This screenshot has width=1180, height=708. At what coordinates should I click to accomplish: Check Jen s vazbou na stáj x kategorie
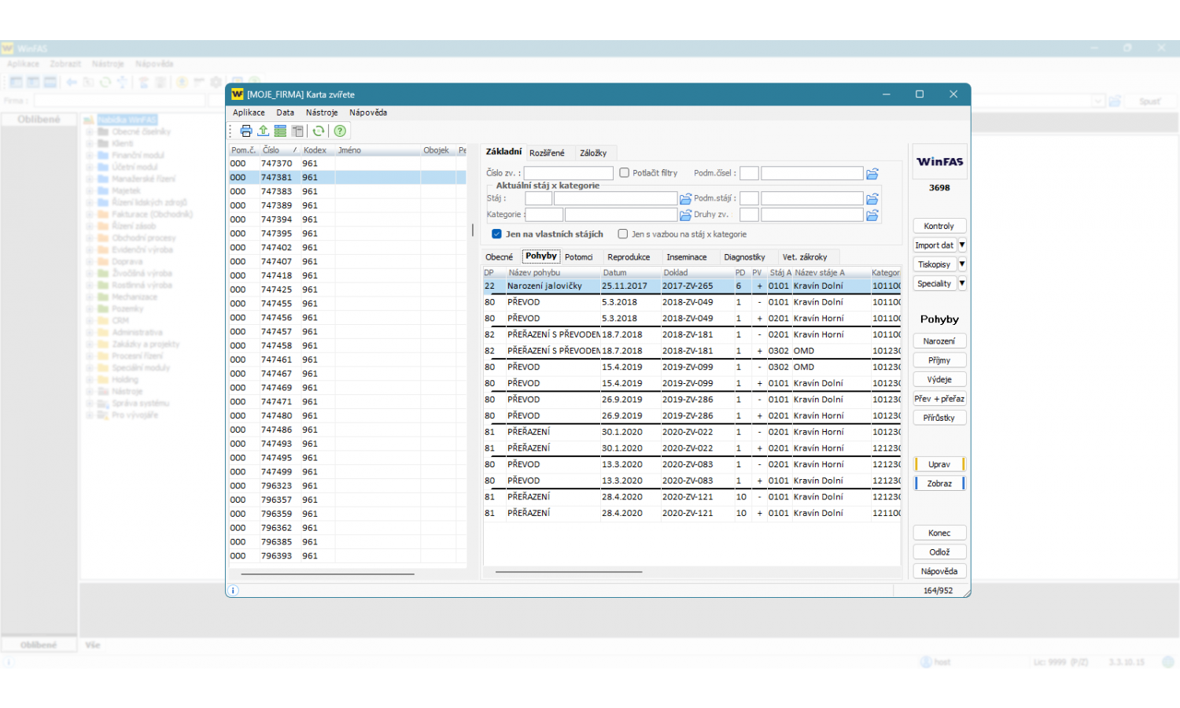tap(623, 234)
